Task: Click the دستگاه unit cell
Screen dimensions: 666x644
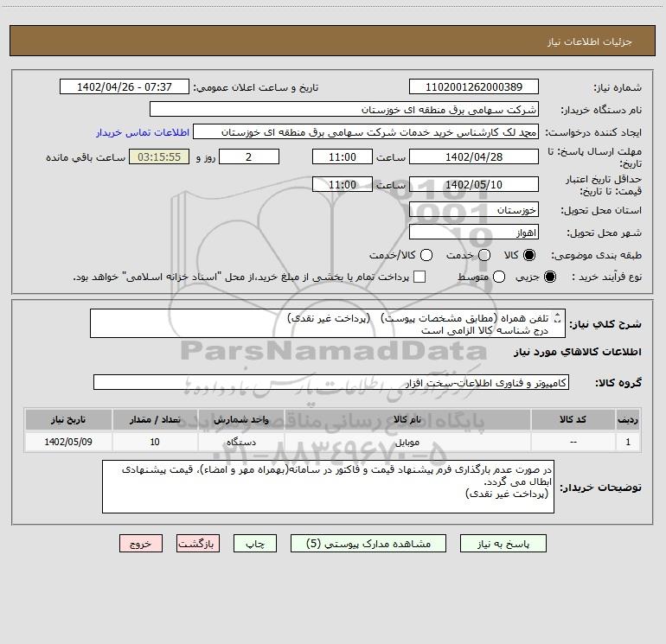Action: tap(240, 442)
